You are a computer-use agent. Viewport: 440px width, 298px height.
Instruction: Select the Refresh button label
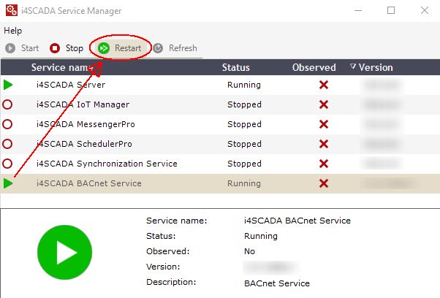(183, 48)
